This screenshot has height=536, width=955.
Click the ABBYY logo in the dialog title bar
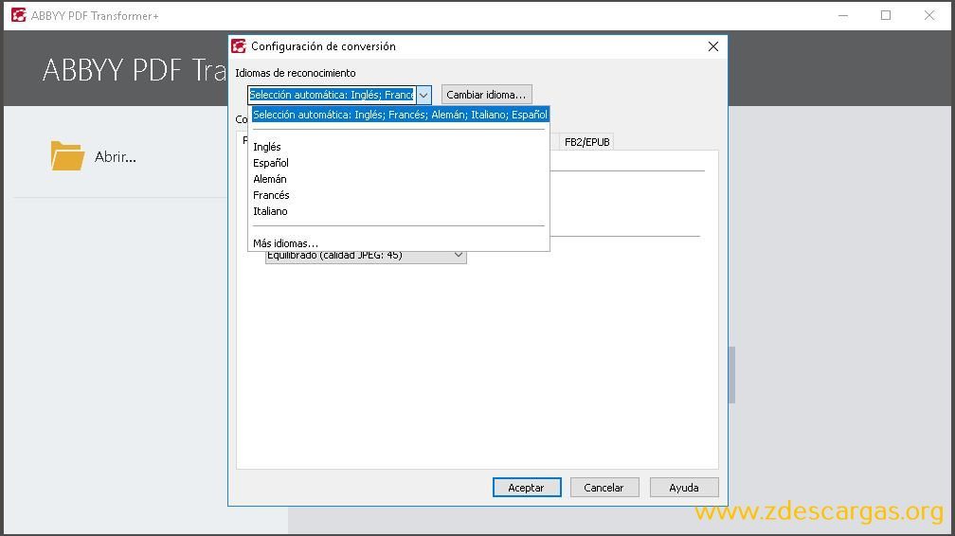239,46
